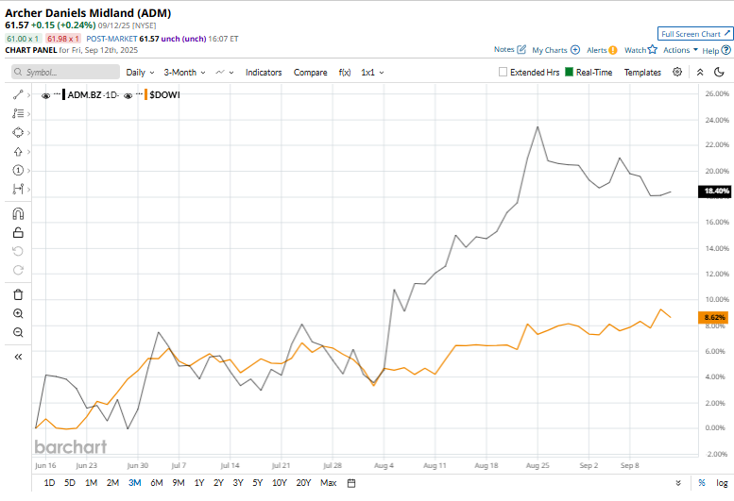Select the Max time range
This screenshot has height=501, width=734.
pyautogui.click(x=328, y=483)
